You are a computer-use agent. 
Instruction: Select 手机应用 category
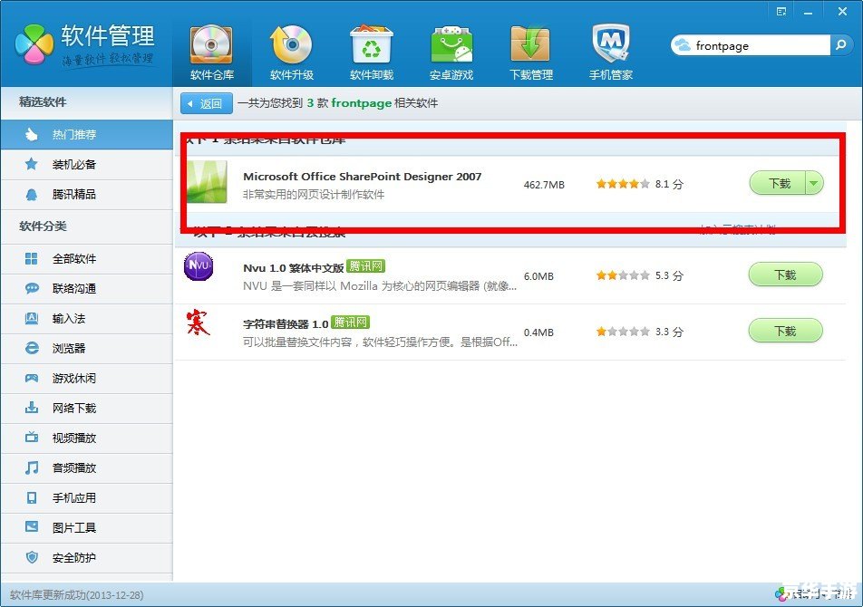pos(86,498)
